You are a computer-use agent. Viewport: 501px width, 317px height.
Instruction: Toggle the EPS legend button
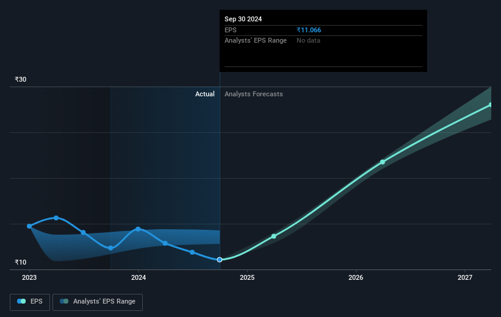coord(30,302)
